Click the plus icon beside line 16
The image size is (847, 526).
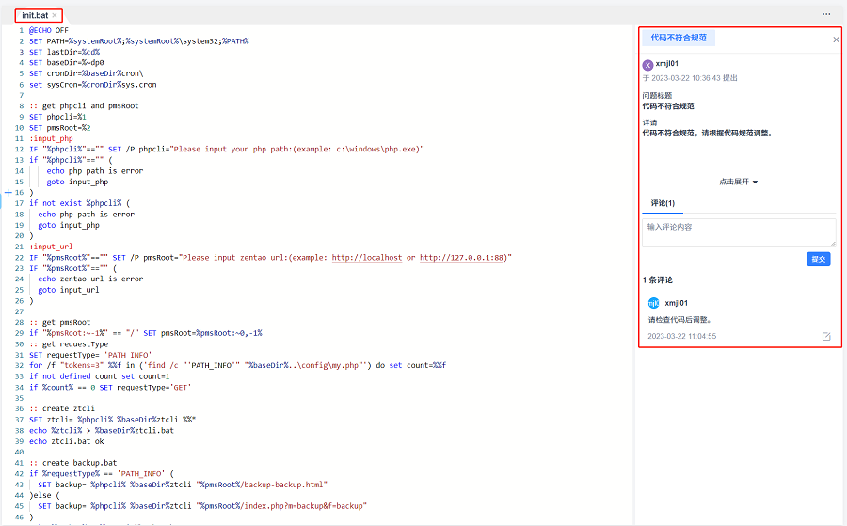(8, 192)
